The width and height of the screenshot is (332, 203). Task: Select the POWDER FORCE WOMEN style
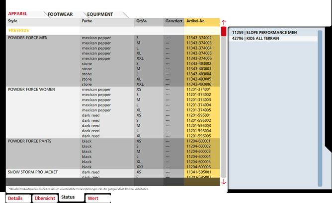point(31,90)
